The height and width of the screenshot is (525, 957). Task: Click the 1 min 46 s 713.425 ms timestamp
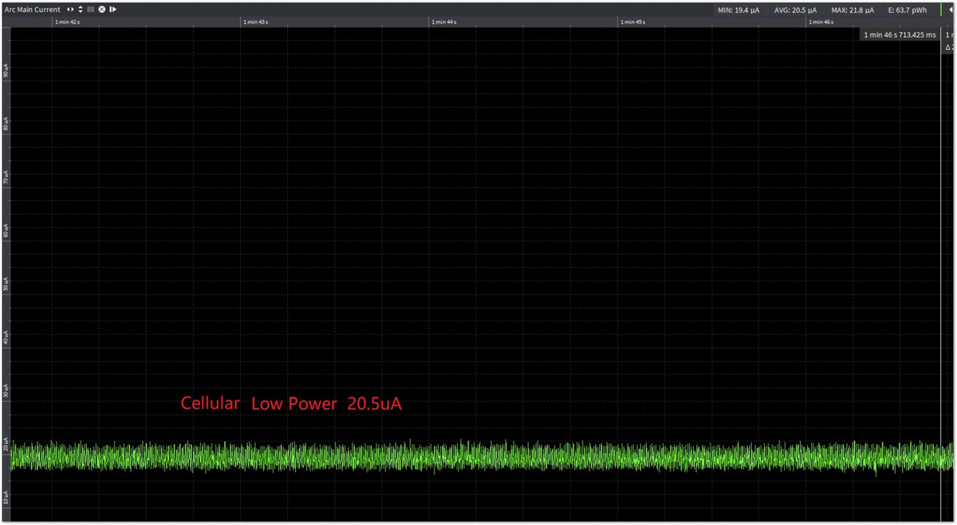900,35
